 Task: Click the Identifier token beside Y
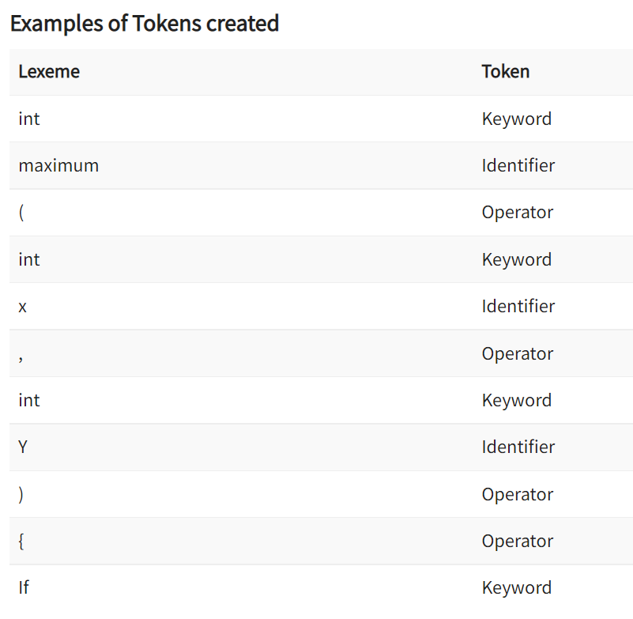pos(518,447)
